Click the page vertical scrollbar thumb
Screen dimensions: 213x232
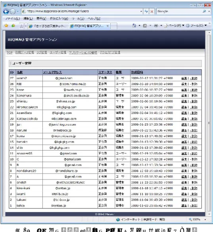209,123
